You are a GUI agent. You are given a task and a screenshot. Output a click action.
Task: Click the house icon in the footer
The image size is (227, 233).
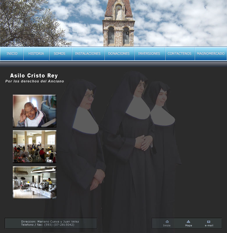pos(167,222)
